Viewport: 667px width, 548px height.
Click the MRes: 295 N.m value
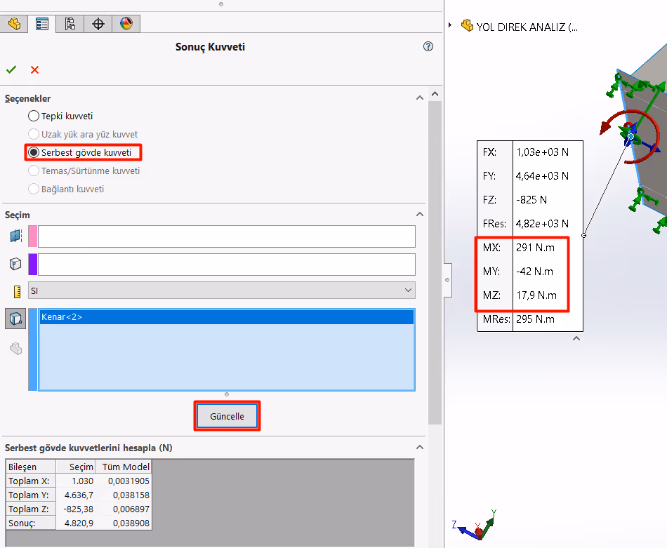coord(535,319)
